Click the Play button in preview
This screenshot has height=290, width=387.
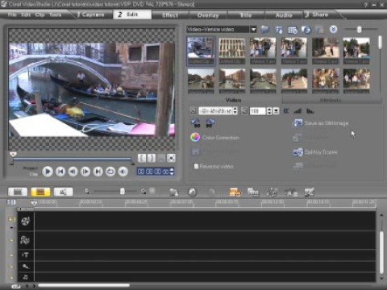click(48, 172)
